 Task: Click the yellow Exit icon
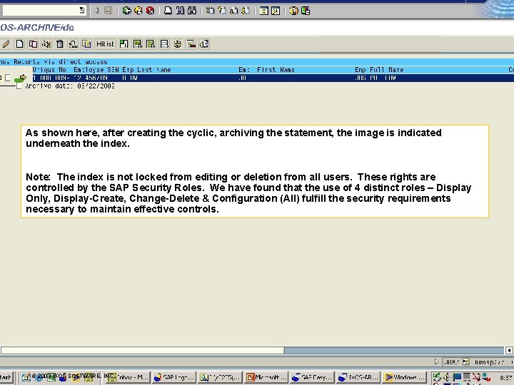tap(138, 11)
